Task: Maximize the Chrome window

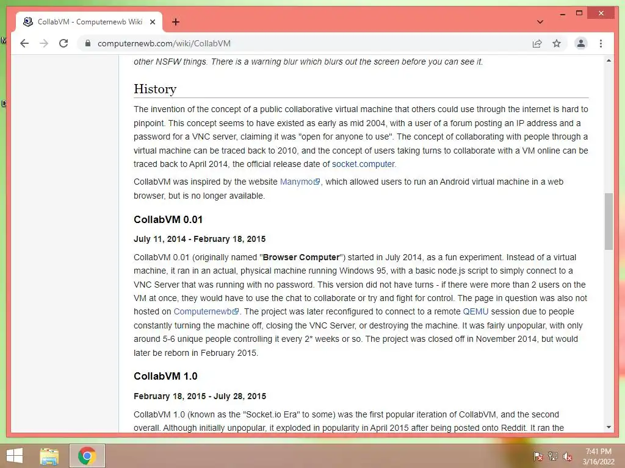Action: click(x=579, y=13)
